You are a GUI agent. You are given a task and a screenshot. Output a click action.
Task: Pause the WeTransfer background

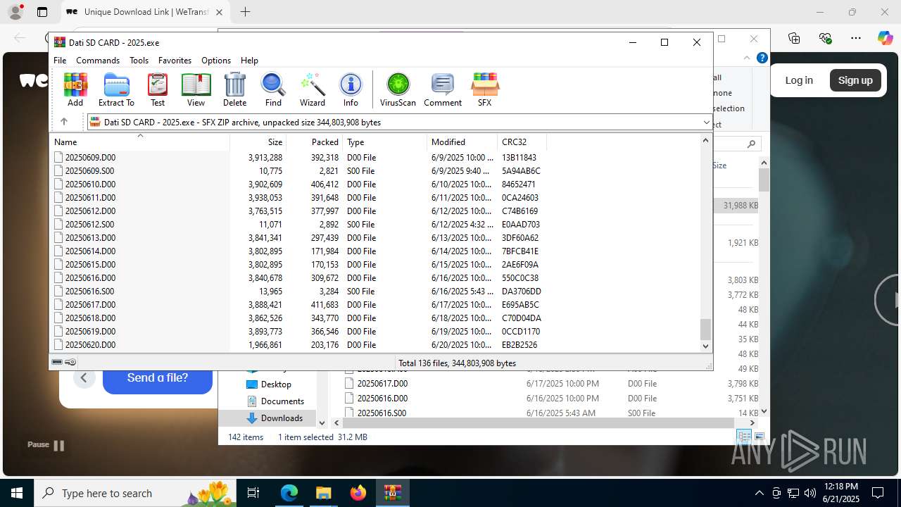point(46,445)
